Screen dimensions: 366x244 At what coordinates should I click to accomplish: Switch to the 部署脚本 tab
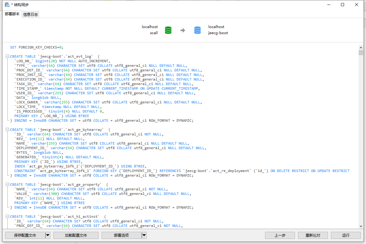click(12, 14)
